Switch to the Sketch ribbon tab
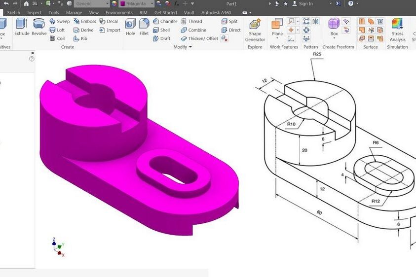Viewport: 416px width, 277px height. point(14,13)
